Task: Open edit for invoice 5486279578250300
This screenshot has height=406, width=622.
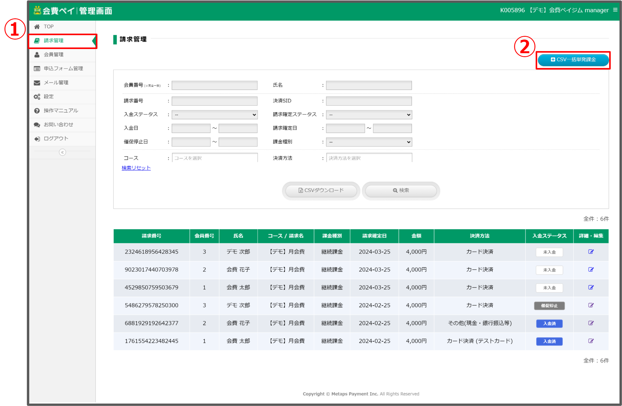Action: (x=591, y=305)
